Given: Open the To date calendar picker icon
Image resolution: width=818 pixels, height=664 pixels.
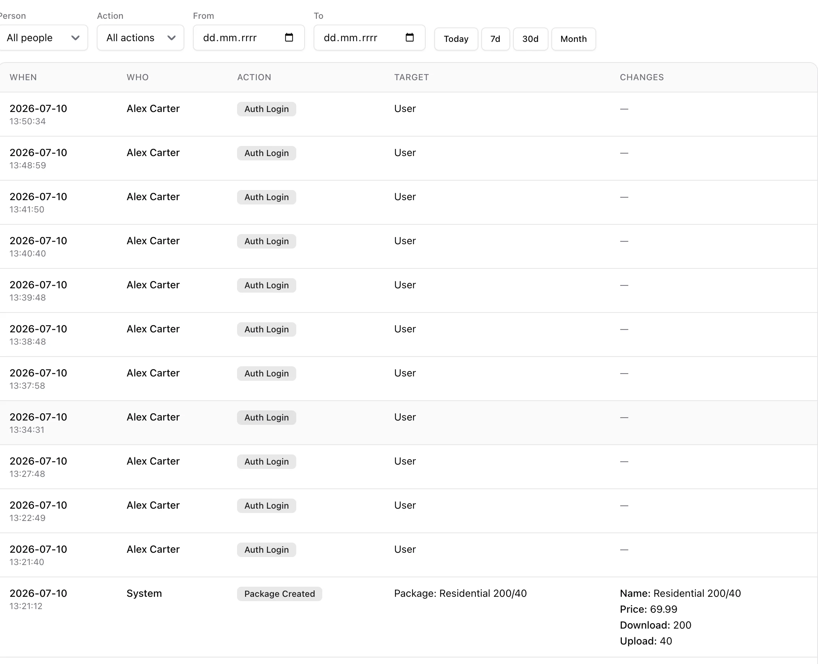Looking at the screenshot, I should point(409,38).
